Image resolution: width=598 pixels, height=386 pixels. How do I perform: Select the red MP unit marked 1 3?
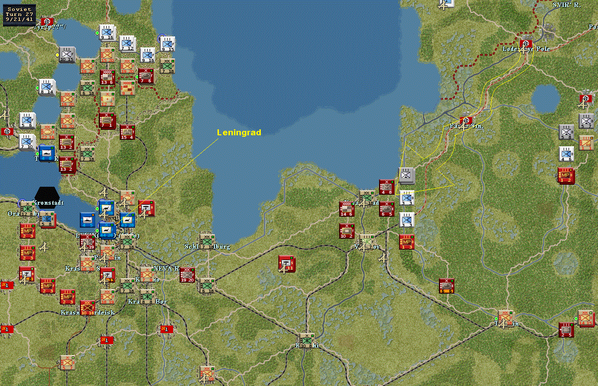pos(407,242)
